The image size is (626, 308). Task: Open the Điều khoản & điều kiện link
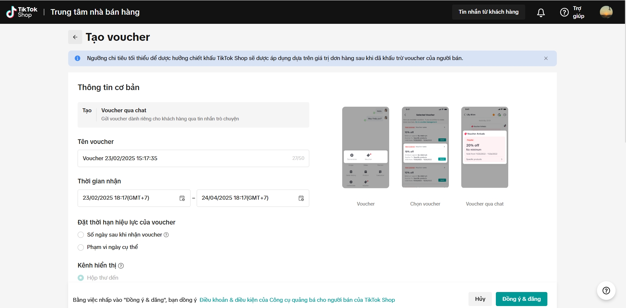pos(297,300)
